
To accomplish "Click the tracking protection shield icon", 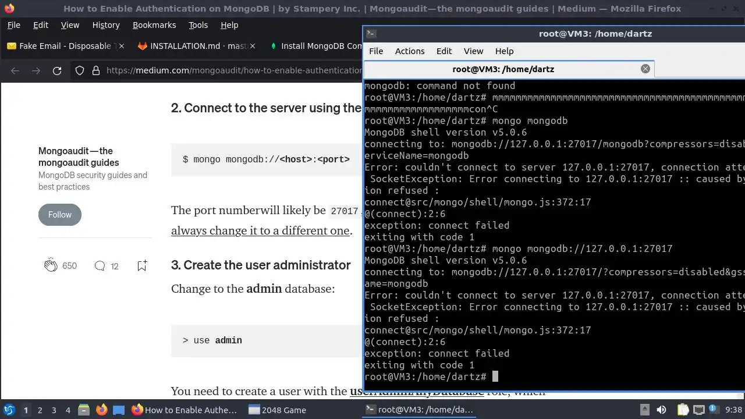I will [80, 70].
